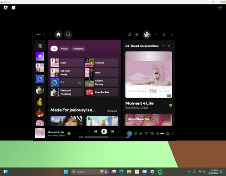The image size is (226, 176).
Task: Click the Show all link
Action: [112, 111]
